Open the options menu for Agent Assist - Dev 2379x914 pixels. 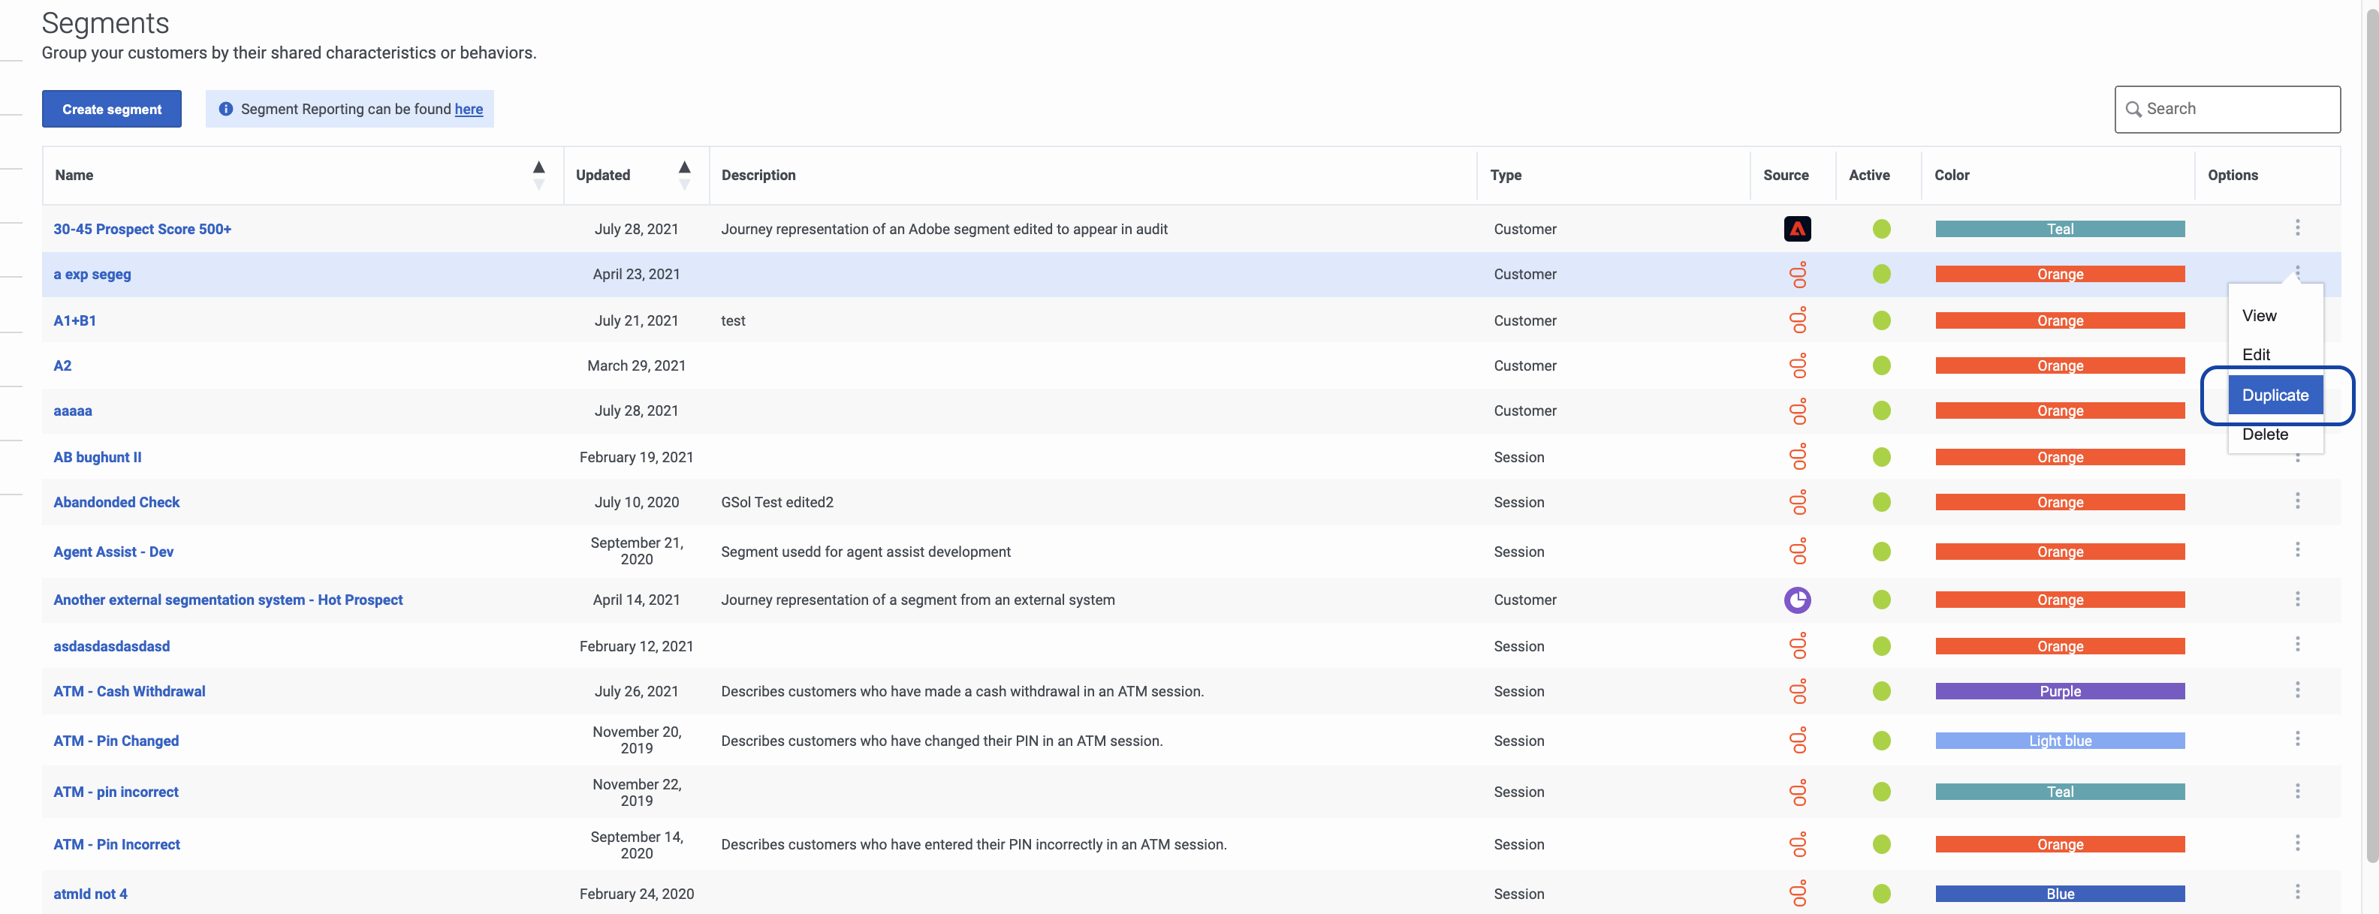[x=2297, y=549]
